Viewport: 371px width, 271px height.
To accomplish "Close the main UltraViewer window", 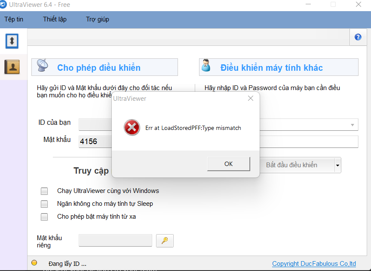I will point(359,4).
